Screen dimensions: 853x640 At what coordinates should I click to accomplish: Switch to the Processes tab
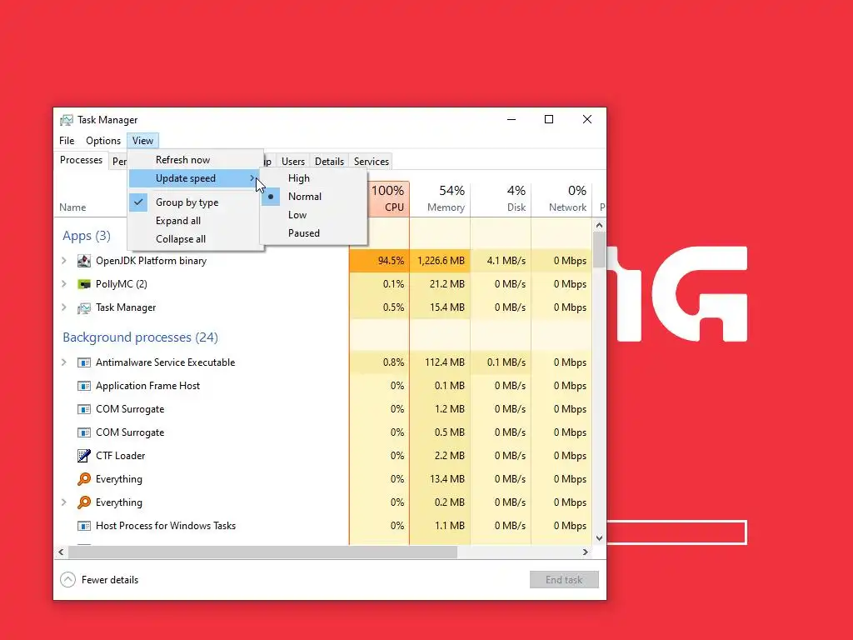coord(81,160)
